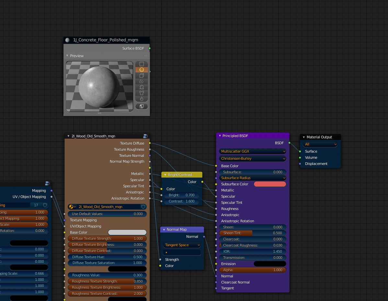Open the node tree browse dropdown in the Wood node
388x301 pixels.
pos(72,207)
